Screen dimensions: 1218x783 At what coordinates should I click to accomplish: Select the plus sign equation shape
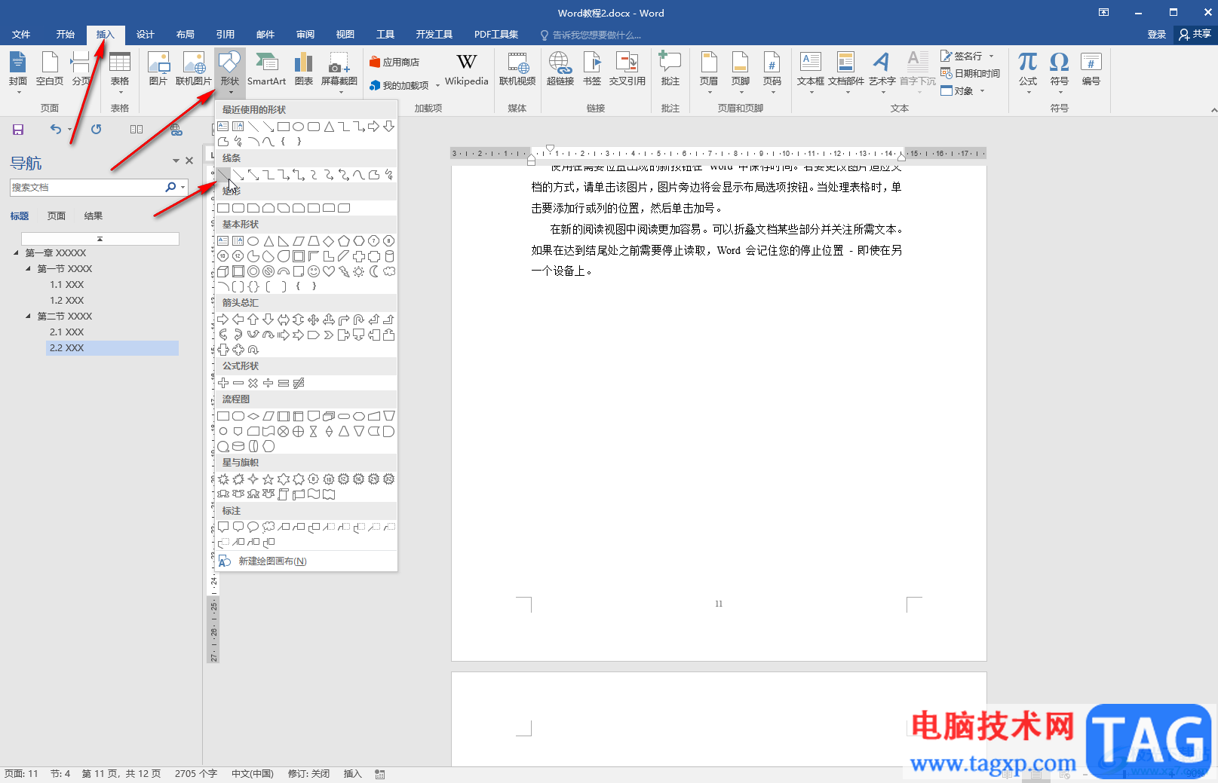223,383
